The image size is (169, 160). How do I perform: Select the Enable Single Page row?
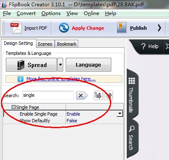63,114
